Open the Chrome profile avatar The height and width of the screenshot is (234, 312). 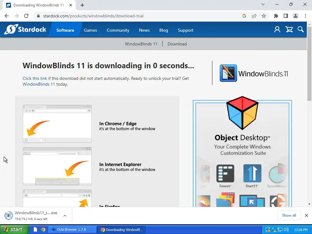pos(296,16)
